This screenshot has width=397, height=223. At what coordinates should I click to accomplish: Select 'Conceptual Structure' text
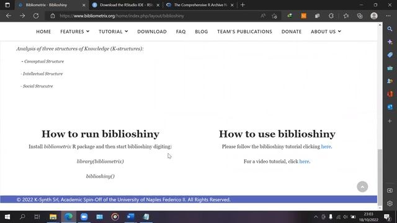tap(44, 61)
